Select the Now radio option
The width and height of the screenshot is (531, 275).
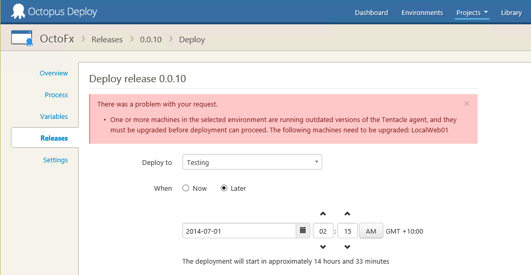186,188
